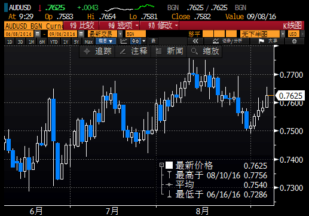
Task: Click the AUDUSD BGN Curncy security field
Action: [33, 26]
